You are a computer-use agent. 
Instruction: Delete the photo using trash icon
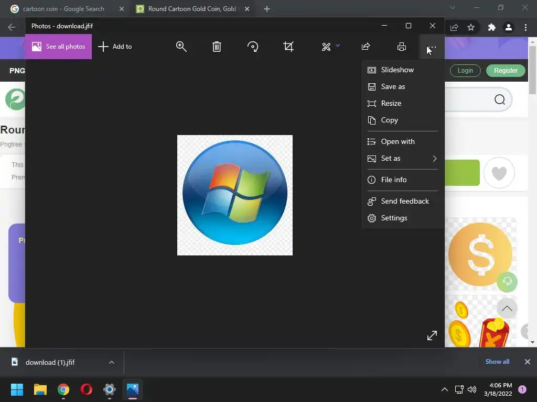pos(217,47)
